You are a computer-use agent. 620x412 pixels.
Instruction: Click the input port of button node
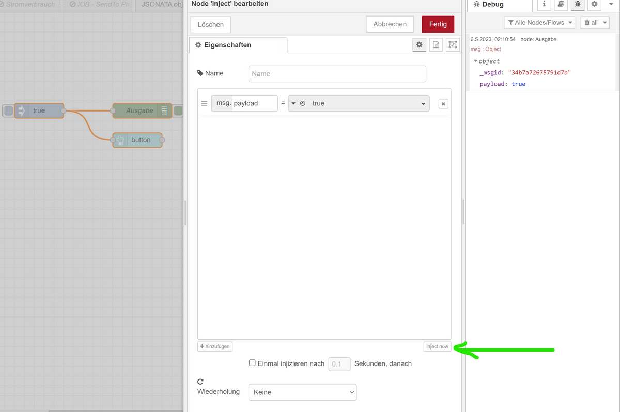point(113,140)
